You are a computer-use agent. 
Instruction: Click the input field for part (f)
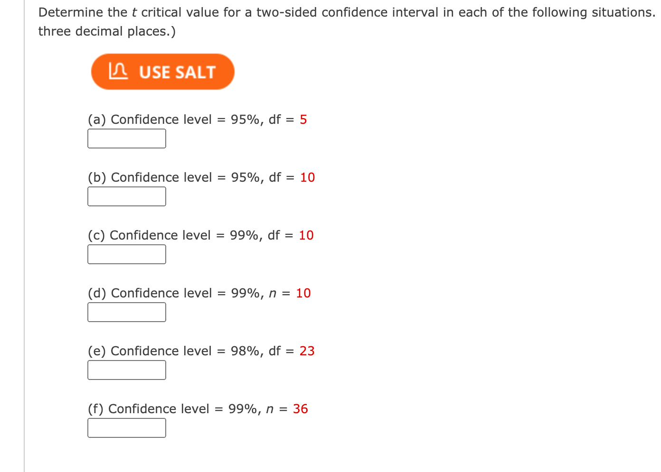126,428
